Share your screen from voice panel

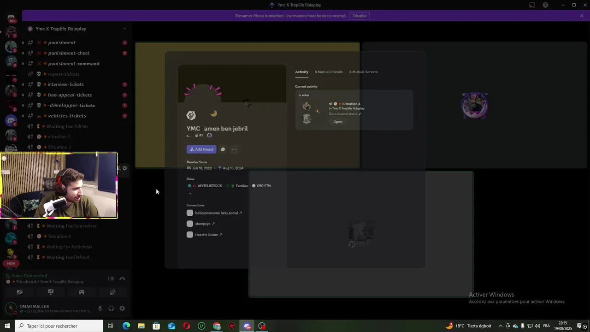51,292
